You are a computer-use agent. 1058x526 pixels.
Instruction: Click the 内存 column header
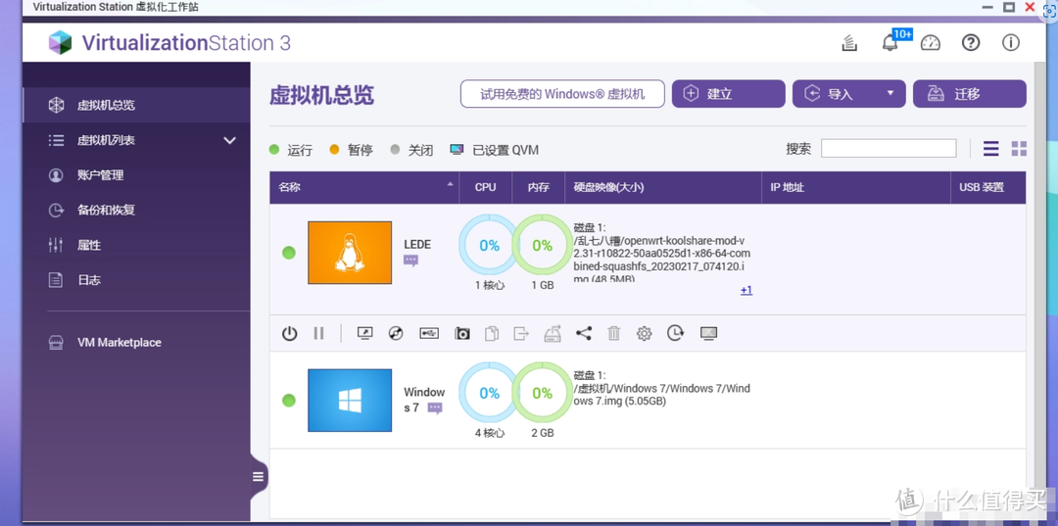tap(539, 187)
